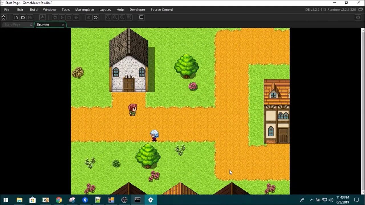Click the toolbar icon right of magnifiers
Screen dimensions: 365x205
(x=129, y=17)
